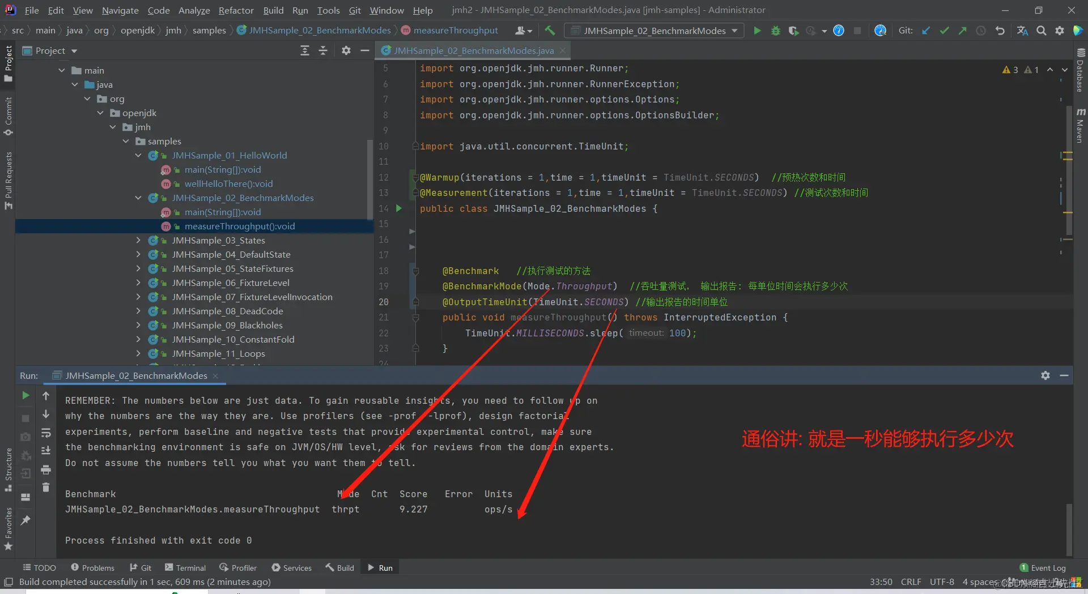
Task: Pin the Run tab
Action: (x=25, y=520)
